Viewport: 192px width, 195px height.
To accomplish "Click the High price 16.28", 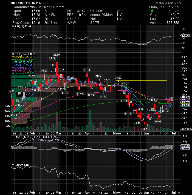I will pos(36,15).
